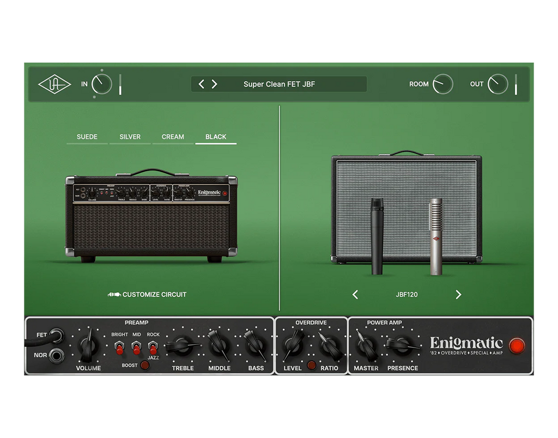Go to previous preset with left arrow
The width and height of the screenshot is (558, 438).
(x=202, y=84)
